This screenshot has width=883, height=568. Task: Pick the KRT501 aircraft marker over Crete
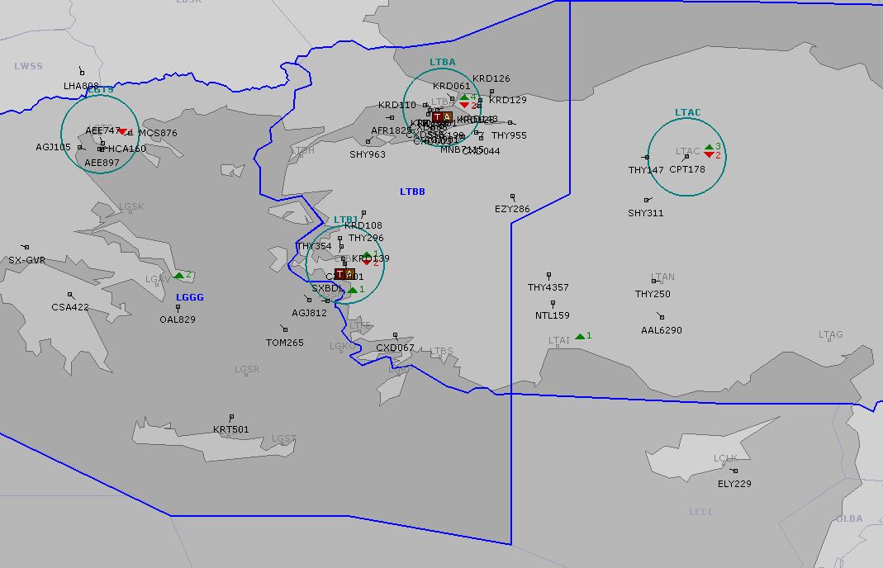(231, 417)
